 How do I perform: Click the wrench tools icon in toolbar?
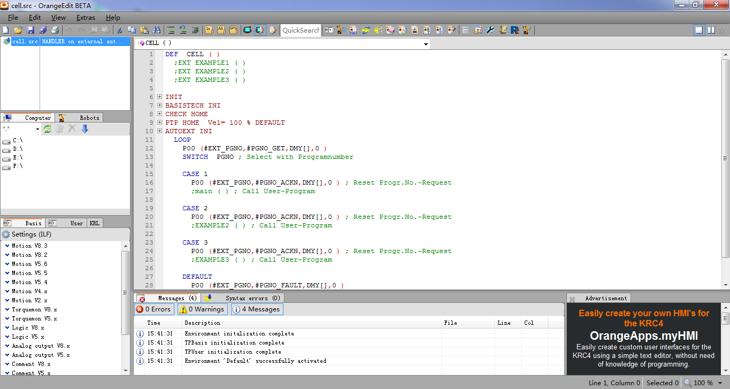(x=490, y=30)
